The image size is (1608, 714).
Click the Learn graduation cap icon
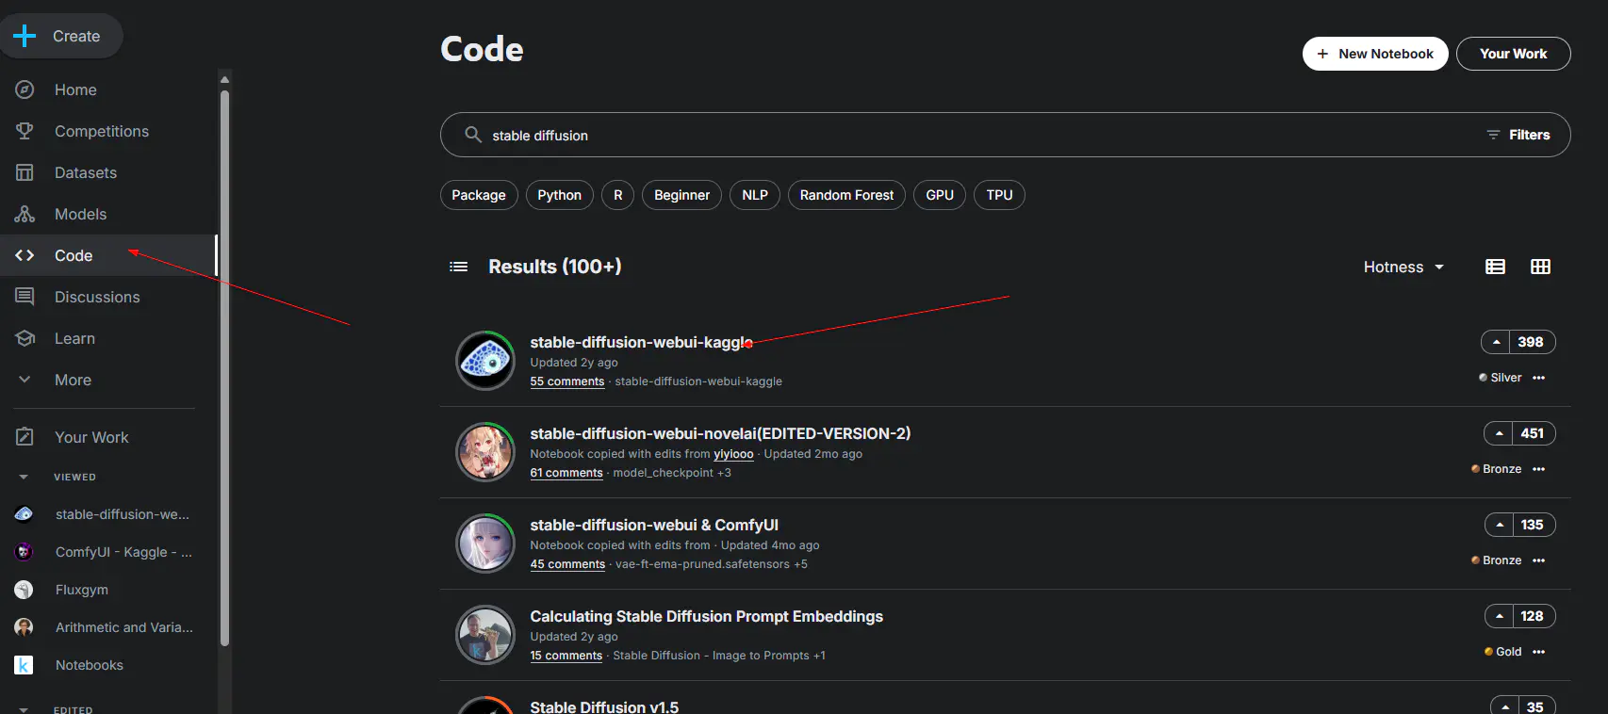tap(25, 338)
